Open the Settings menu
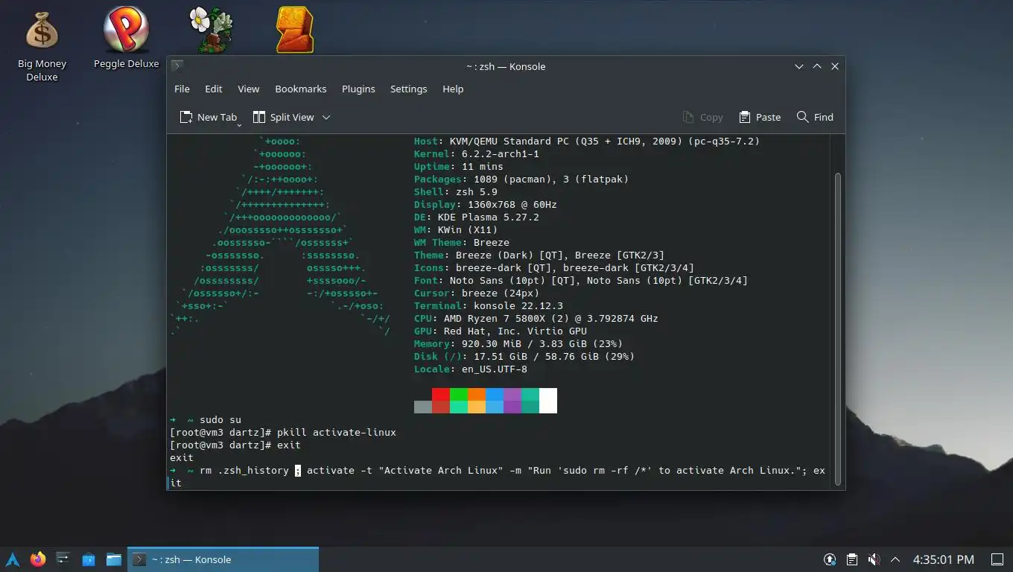 coord(409,89)
